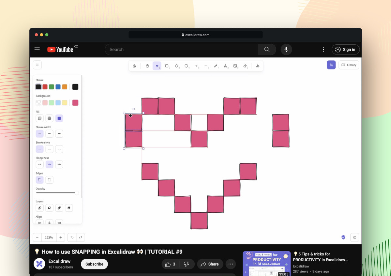Open more actions menu beside Share
The height and width of the screenshot is (276, 391).
tap(231, 264)
